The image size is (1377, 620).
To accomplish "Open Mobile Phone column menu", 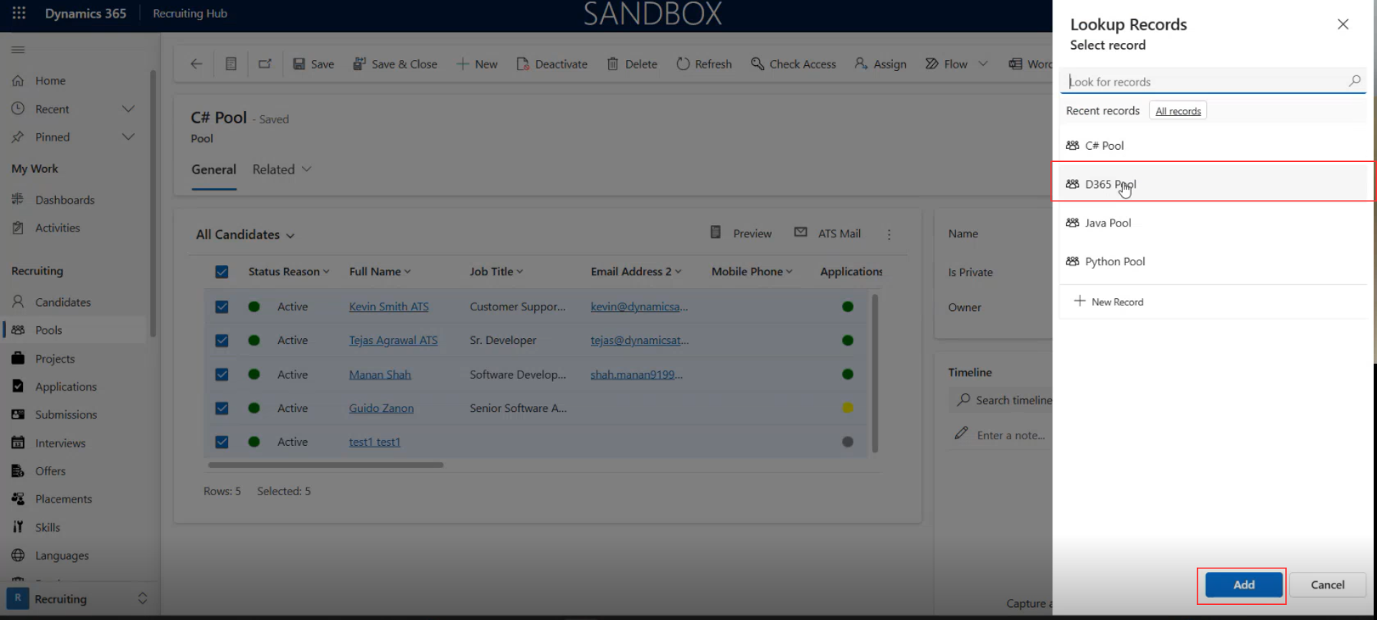I will (x=752, y=272).
